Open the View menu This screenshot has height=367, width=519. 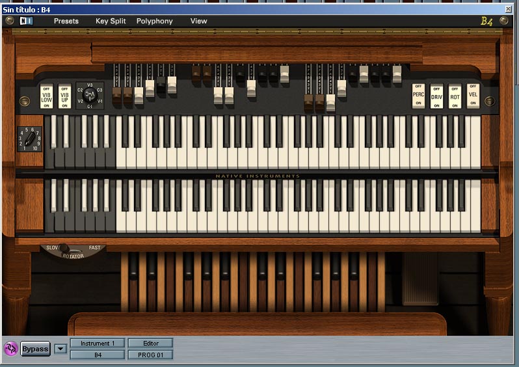pos(198,21)
